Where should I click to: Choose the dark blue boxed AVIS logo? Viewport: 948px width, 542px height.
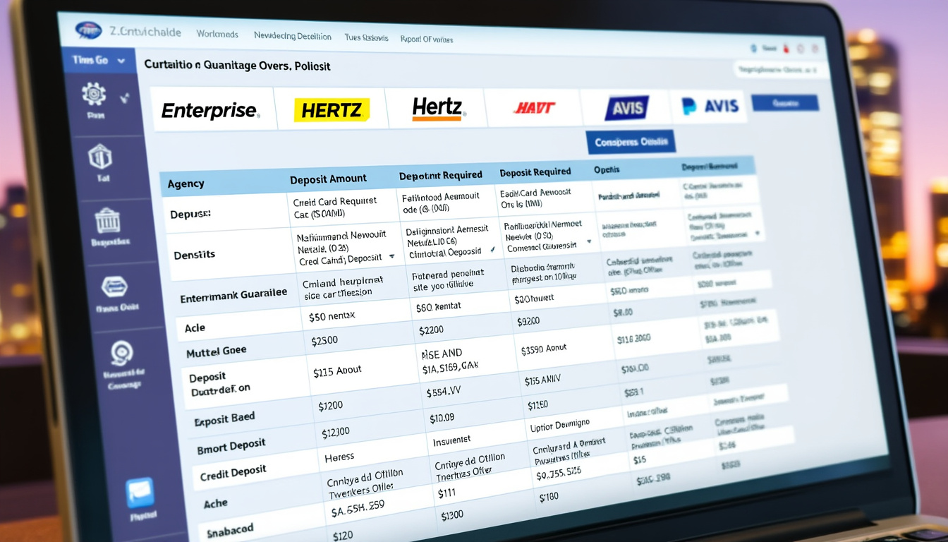click(x=626, y=108)
